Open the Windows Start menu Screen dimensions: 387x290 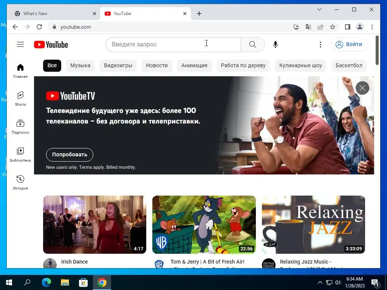(9, 282)
